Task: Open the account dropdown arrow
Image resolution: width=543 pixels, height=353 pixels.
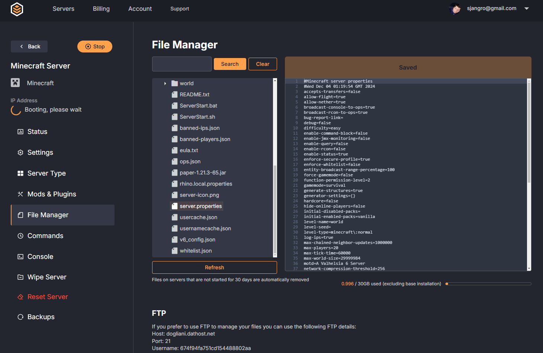Action: 527,8
